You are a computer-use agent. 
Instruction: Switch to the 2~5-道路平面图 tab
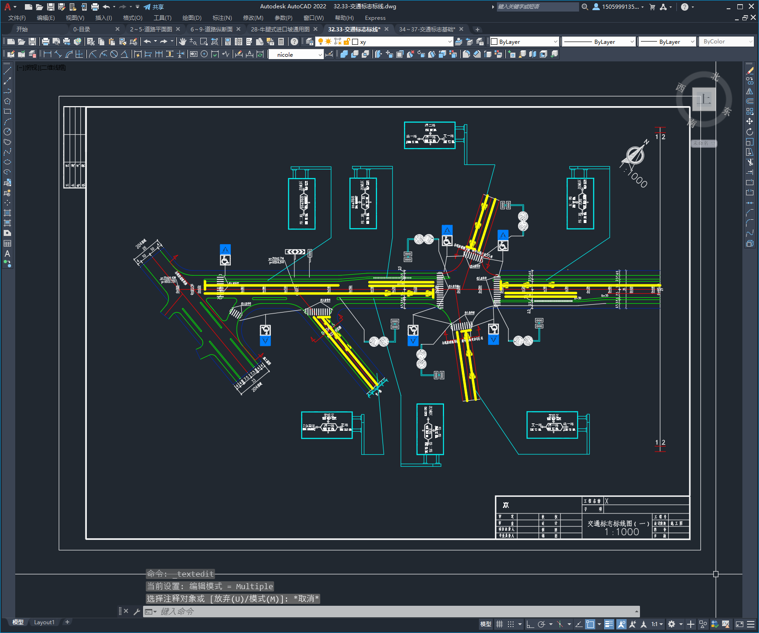pyautogui.click(x=151, y=29)
